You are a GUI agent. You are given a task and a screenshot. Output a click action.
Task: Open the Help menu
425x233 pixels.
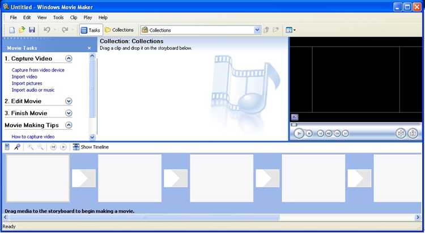coord(103,18)
